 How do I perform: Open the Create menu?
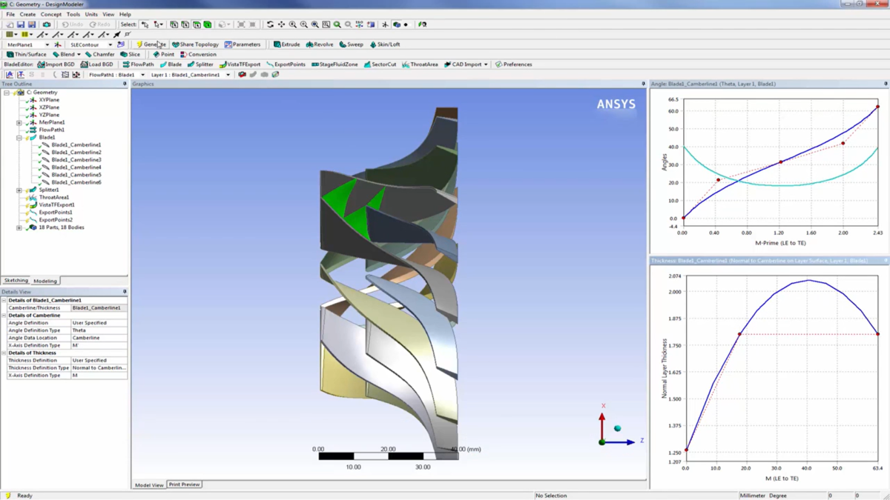point(27,14)
